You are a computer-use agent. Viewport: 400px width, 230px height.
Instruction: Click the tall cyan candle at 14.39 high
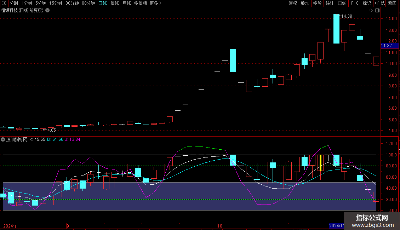click(337, 29)
